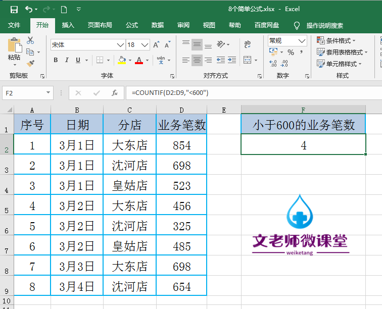Increase the indent level
This screenshot has height=309, width=382.
click(232, 60)
